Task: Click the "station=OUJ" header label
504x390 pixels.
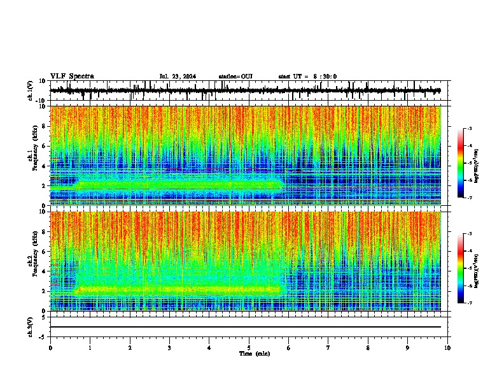Action: [235, 76]
